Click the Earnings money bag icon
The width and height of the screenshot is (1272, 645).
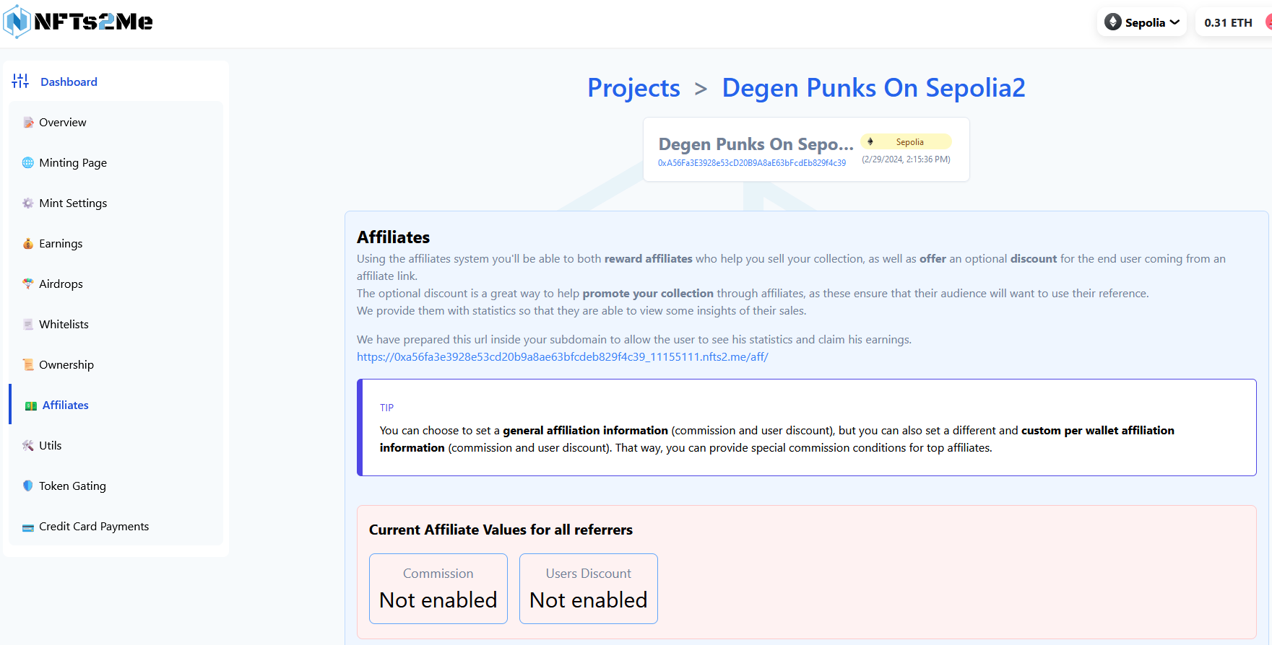tap(28, 244)
